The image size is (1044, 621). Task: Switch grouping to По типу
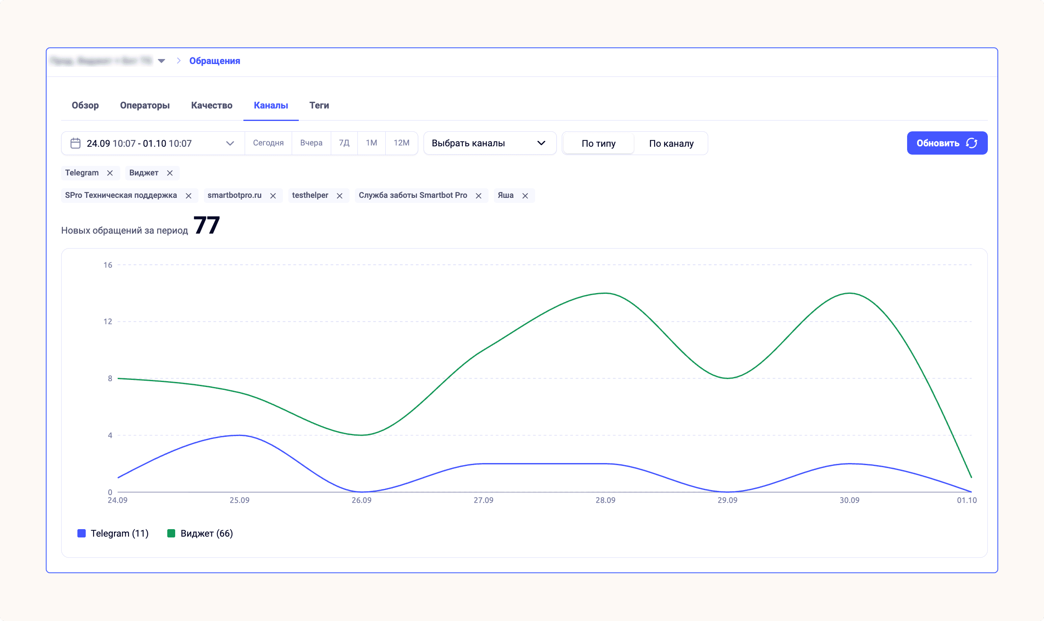point(598,143)
